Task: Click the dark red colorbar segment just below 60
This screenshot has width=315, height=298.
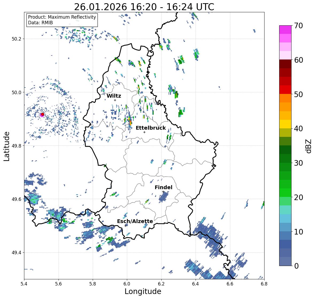Action: [x=285, y=64]
